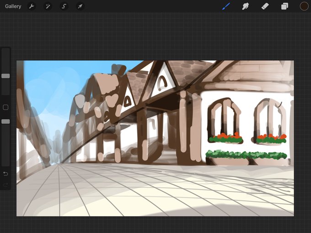Click the brush size slider handle

pyautogui.click(x=5, y=76)
